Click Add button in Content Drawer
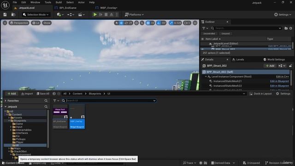 [x=12, y=94]
